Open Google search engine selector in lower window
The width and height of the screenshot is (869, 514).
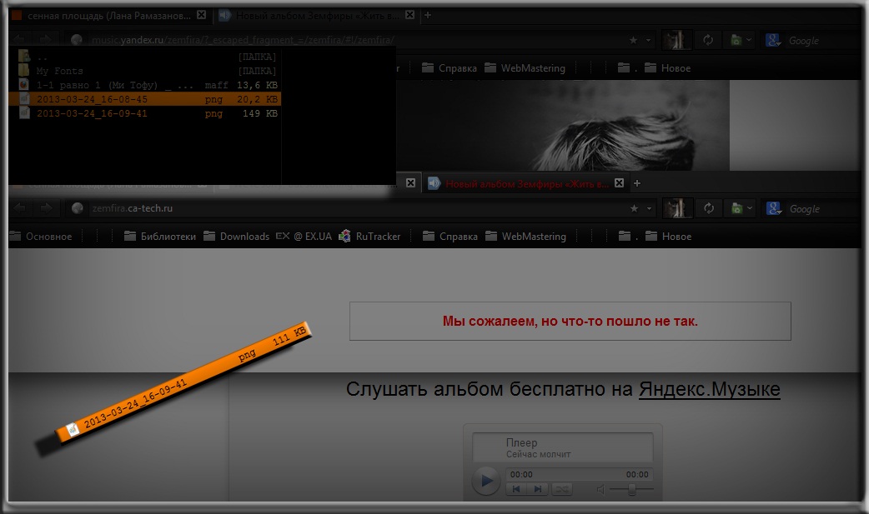[x=774, y=208]
